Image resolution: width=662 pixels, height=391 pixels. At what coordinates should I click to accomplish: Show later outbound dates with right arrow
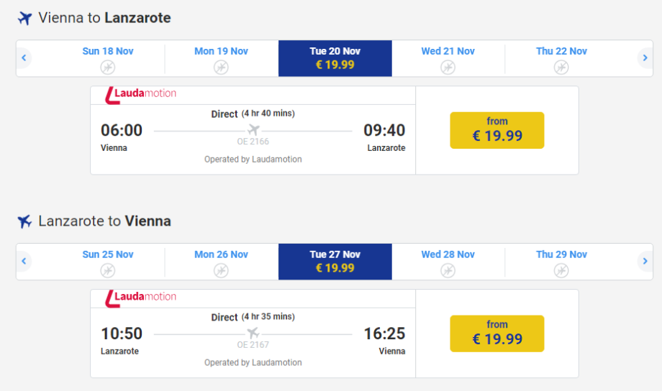click(x=645, y=58)
